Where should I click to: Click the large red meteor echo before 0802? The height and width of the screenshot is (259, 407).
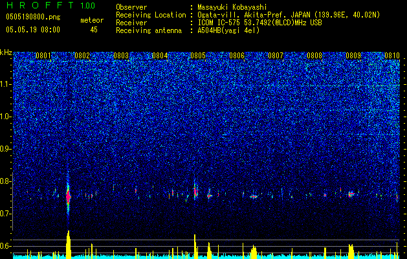(69, 197)
